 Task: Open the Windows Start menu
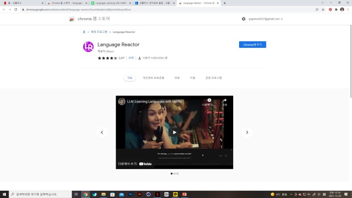point(4,194)
